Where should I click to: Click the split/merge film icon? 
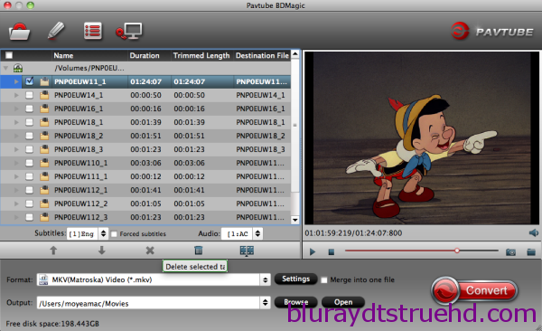point(247,251)
